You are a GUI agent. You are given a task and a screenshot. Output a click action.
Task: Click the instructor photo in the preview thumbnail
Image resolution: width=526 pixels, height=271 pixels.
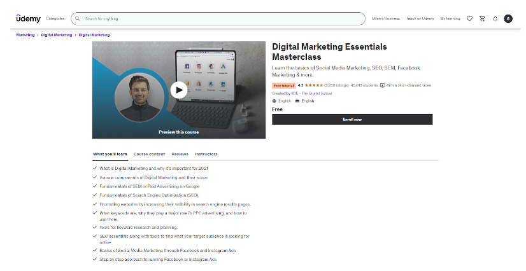point(139,99)
